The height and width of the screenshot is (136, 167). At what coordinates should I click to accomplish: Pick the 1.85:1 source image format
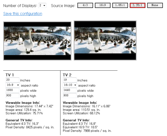pyautogui.click(x=120, y=5)
